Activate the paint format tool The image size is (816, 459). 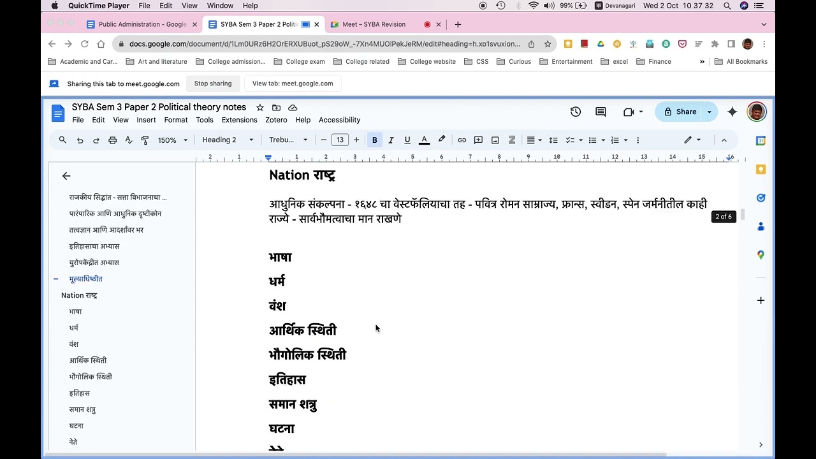(x=145, y=140)
